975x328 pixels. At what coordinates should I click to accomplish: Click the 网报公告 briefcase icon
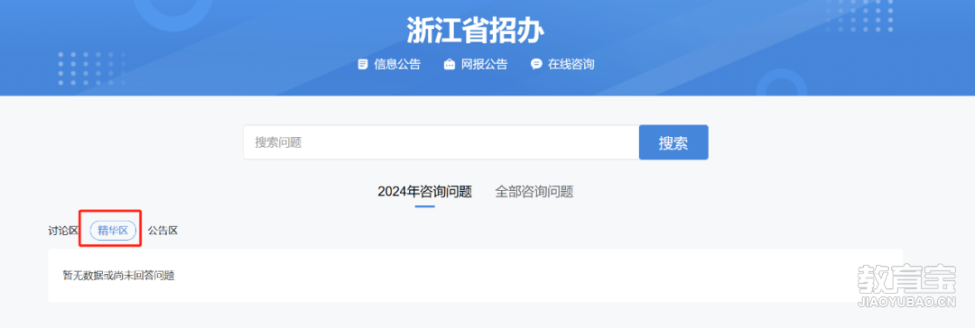tap(450, 64)
